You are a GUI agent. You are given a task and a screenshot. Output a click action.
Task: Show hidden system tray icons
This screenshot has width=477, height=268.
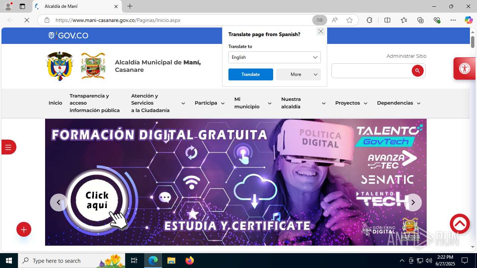[x=402, y=261]
